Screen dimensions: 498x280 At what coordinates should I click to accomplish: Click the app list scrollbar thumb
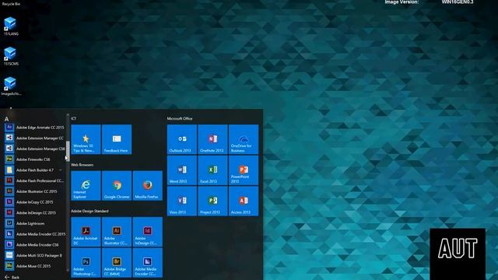[68, 151]
